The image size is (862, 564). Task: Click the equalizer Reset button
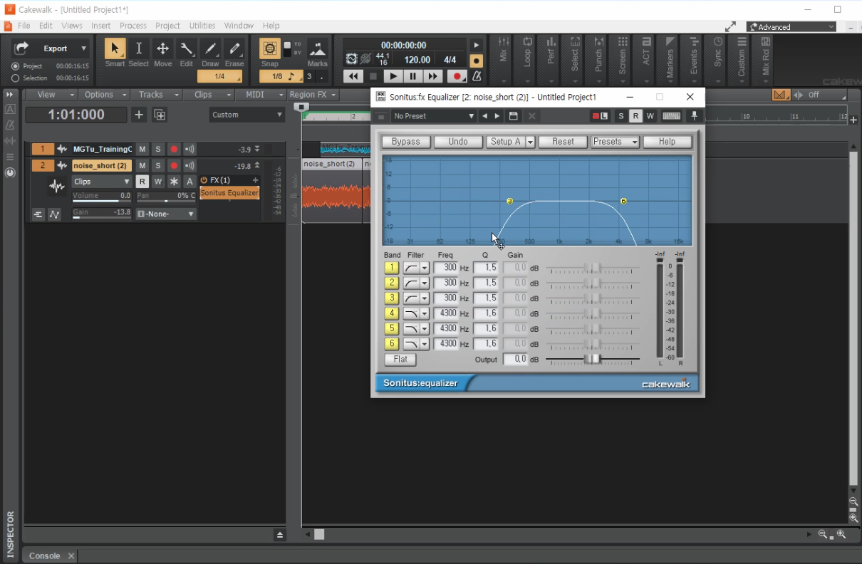pos(563,142)
